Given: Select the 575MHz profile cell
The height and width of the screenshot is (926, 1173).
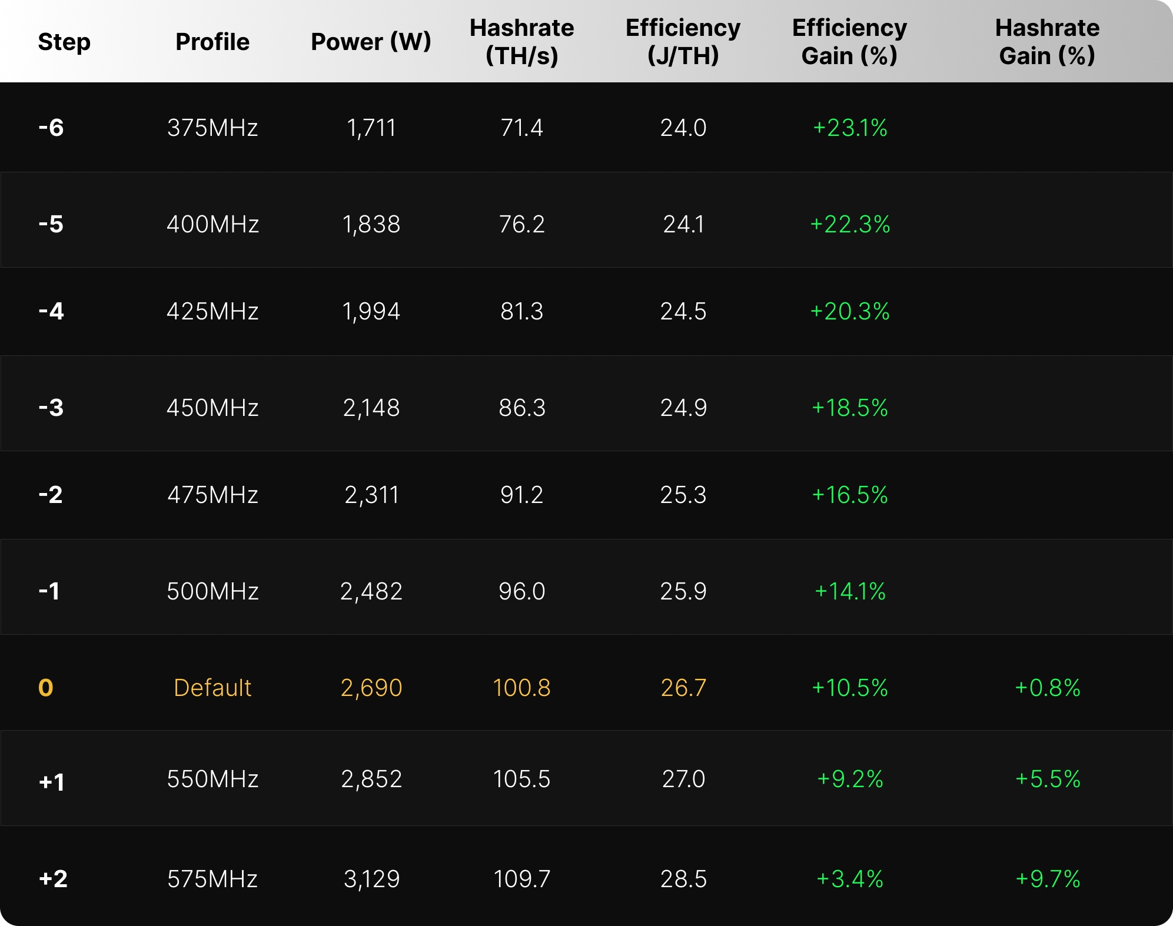Looking at the screenshot, I should (212, 879).
